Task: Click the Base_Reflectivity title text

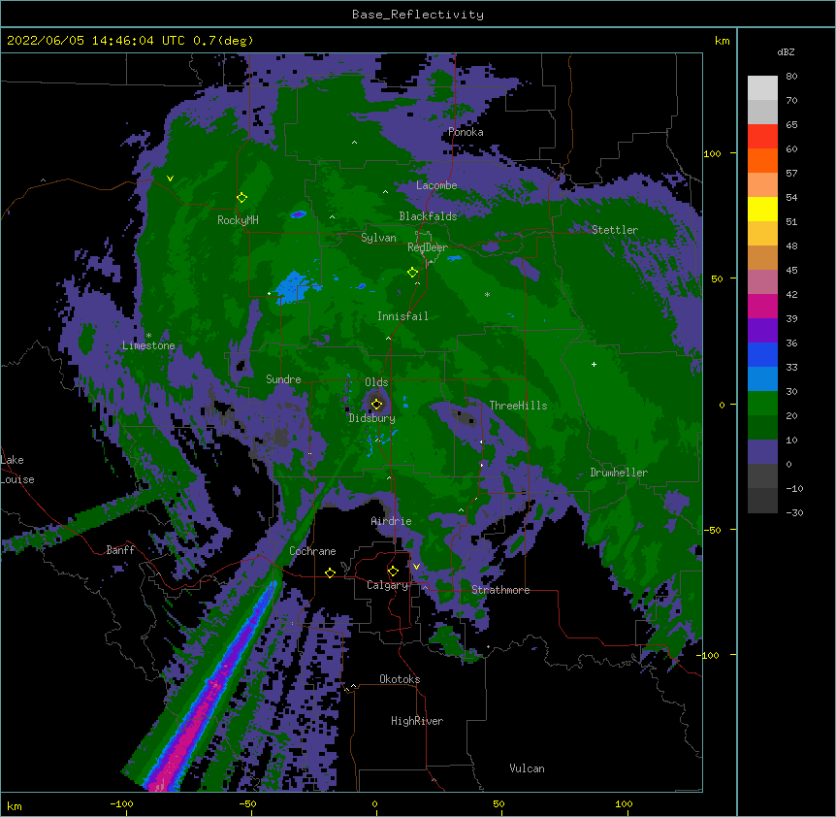Action: click(x=418, y=15)
